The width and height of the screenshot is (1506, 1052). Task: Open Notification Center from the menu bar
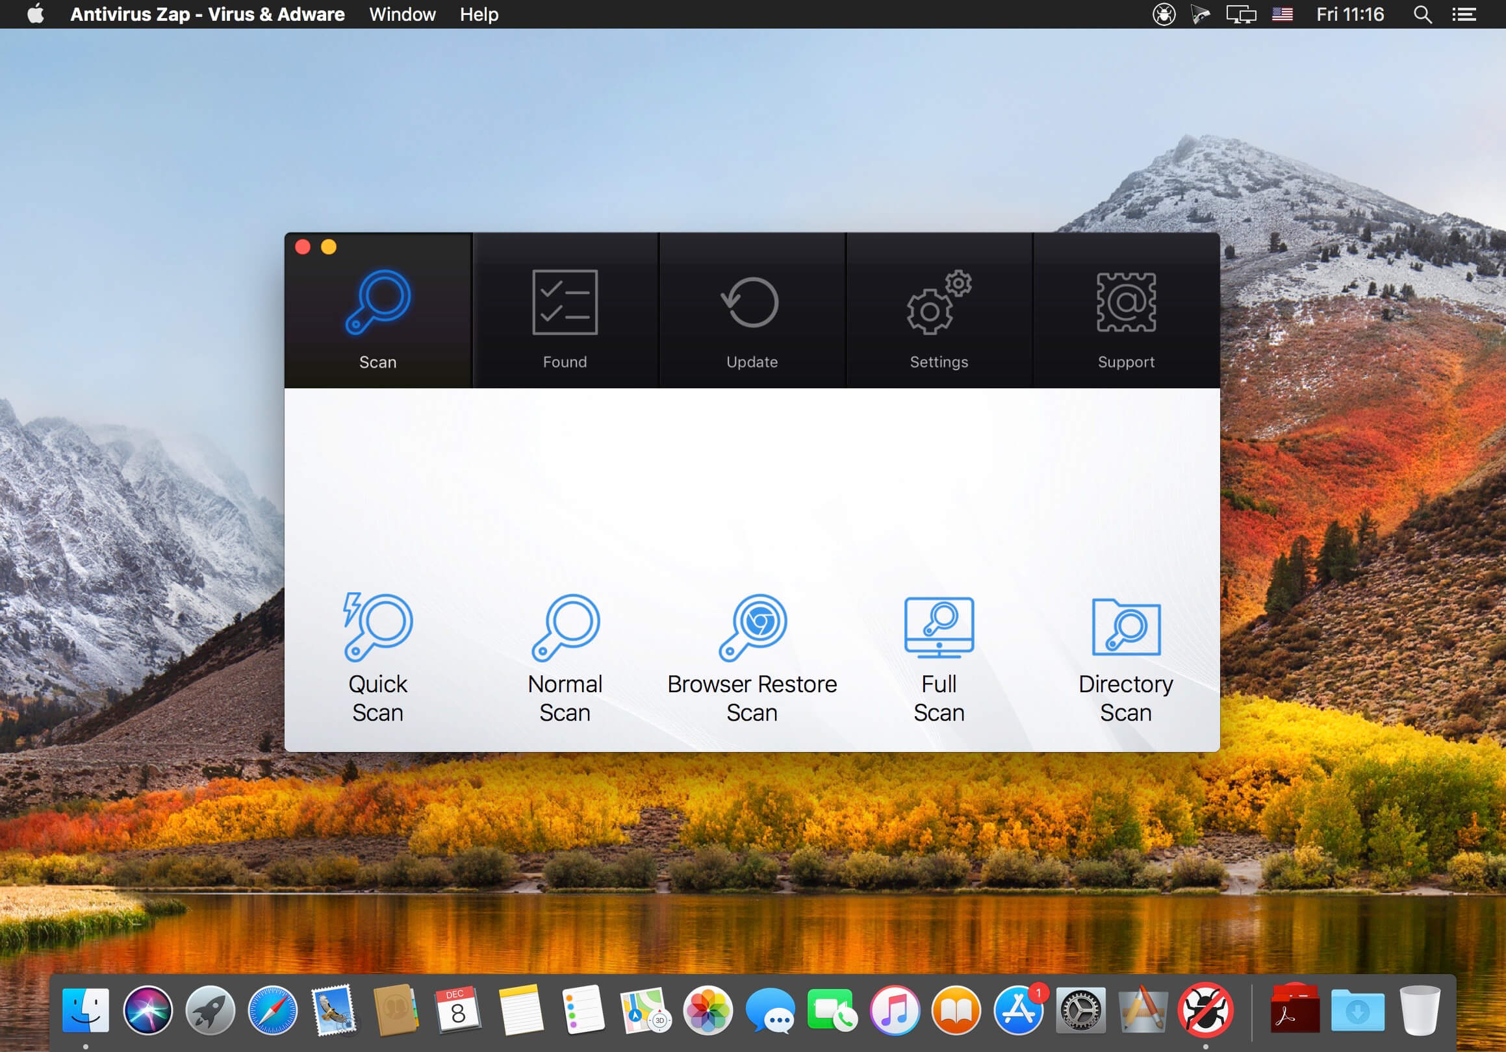point(1464,14)
